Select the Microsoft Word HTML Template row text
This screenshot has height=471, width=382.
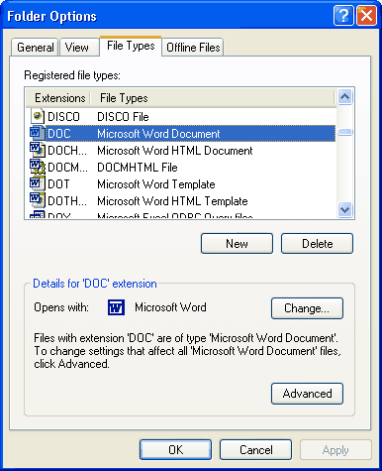point(172,201)
